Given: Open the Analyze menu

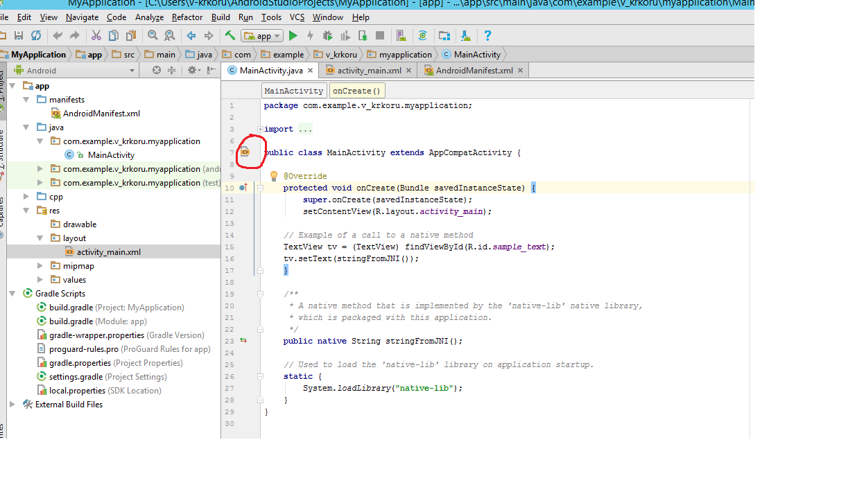Looking at the screenshot, I should (149, 17).
